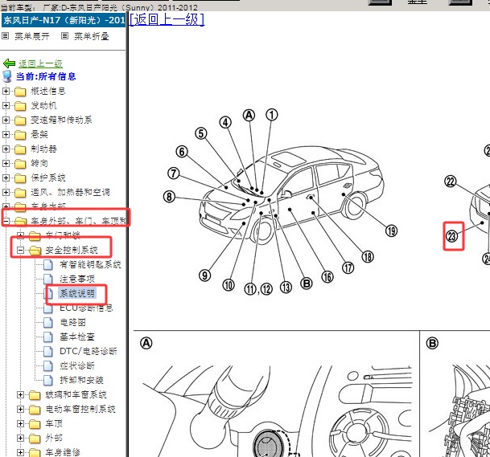Click the large blue [返回上一级] link

click(x=167, y=19)
